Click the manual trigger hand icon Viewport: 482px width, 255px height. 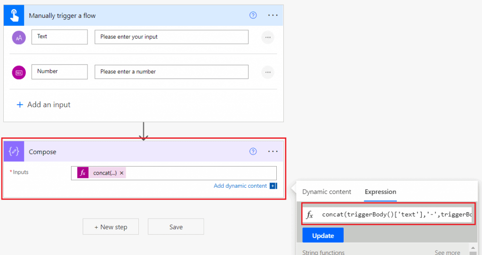coord(14,16)
